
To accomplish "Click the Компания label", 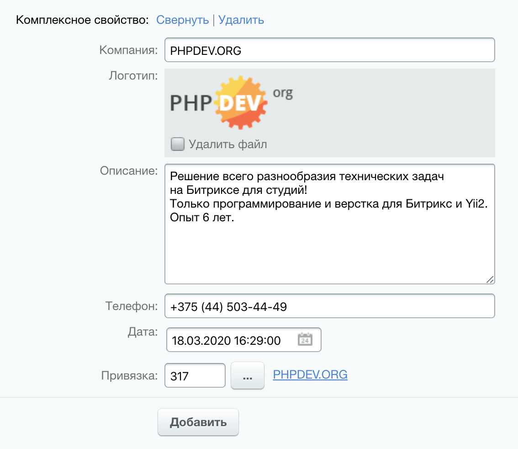I will 128,50.
